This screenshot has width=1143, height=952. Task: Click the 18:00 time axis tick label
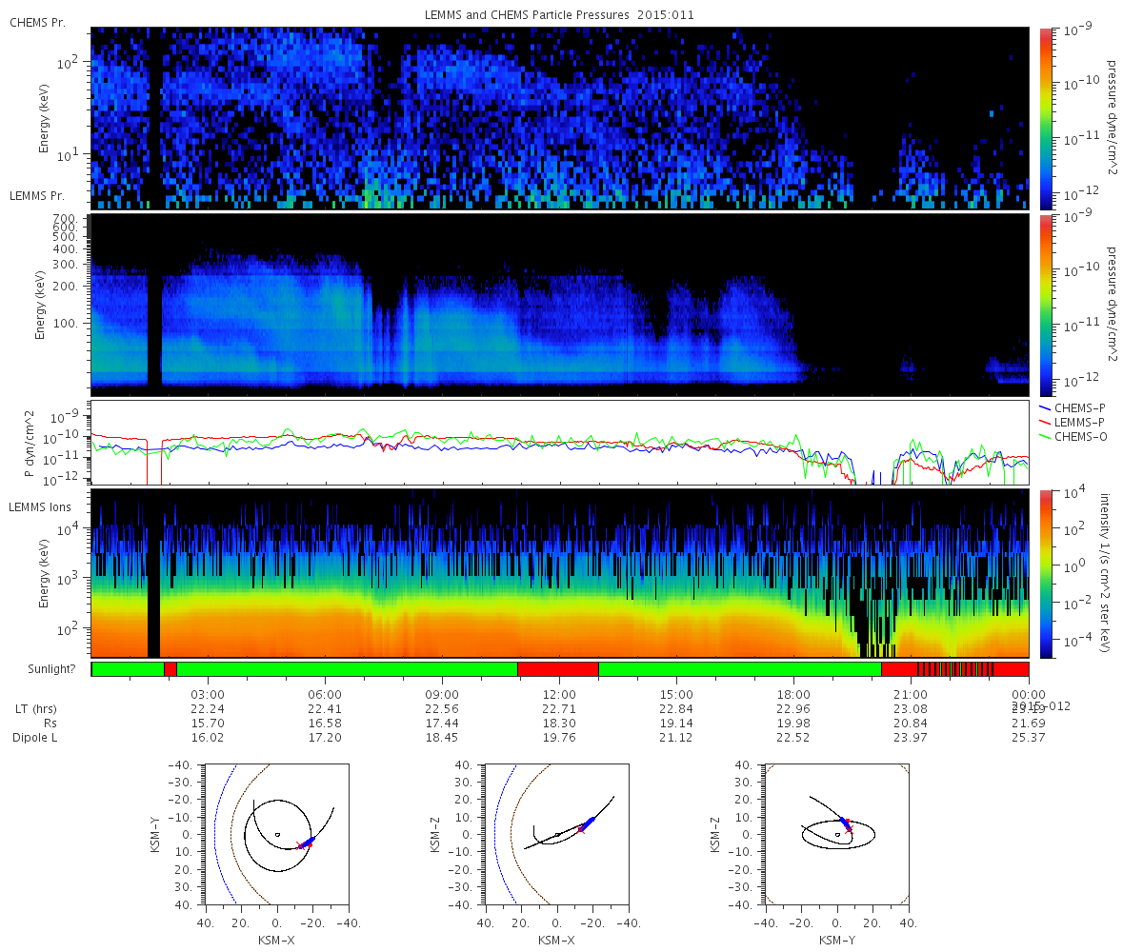[x=793, y=694]
